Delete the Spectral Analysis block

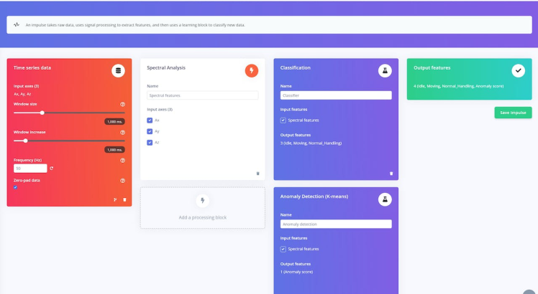tap(258, 174)
